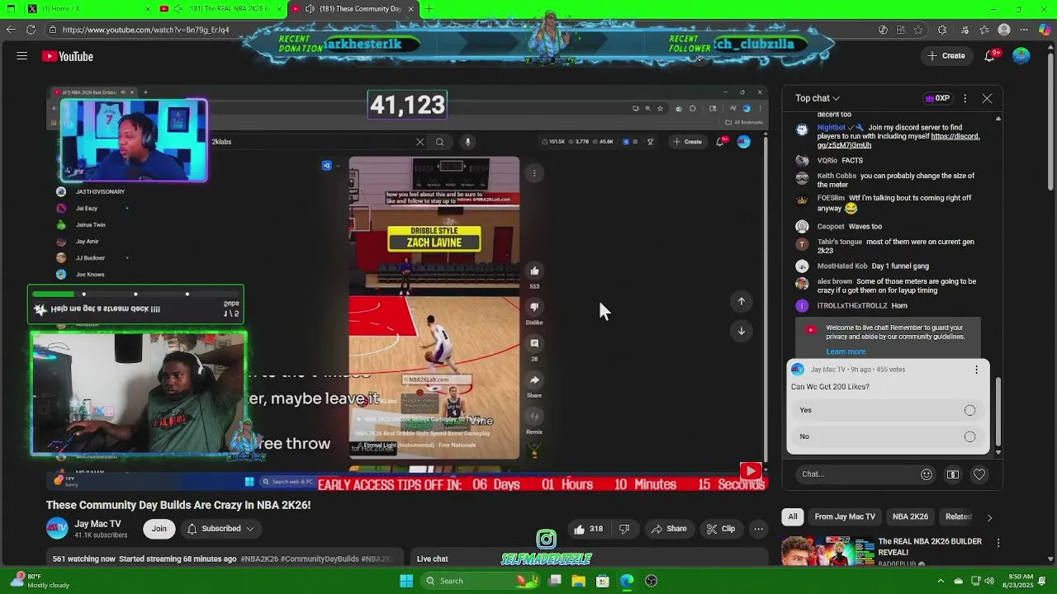Screen dimensions: 1057x594
Task: Like the video showing 318 likes
Action: tap(589, 529)
